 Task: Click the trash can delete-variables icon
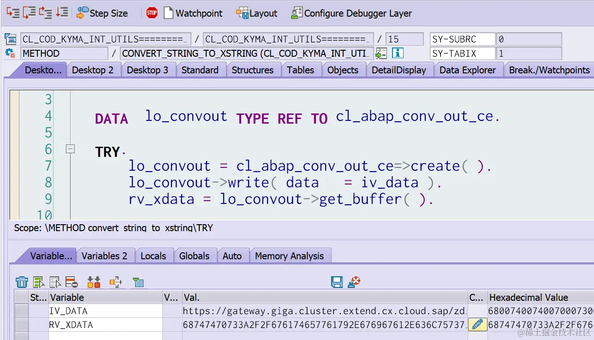click(x=22, y=282)
